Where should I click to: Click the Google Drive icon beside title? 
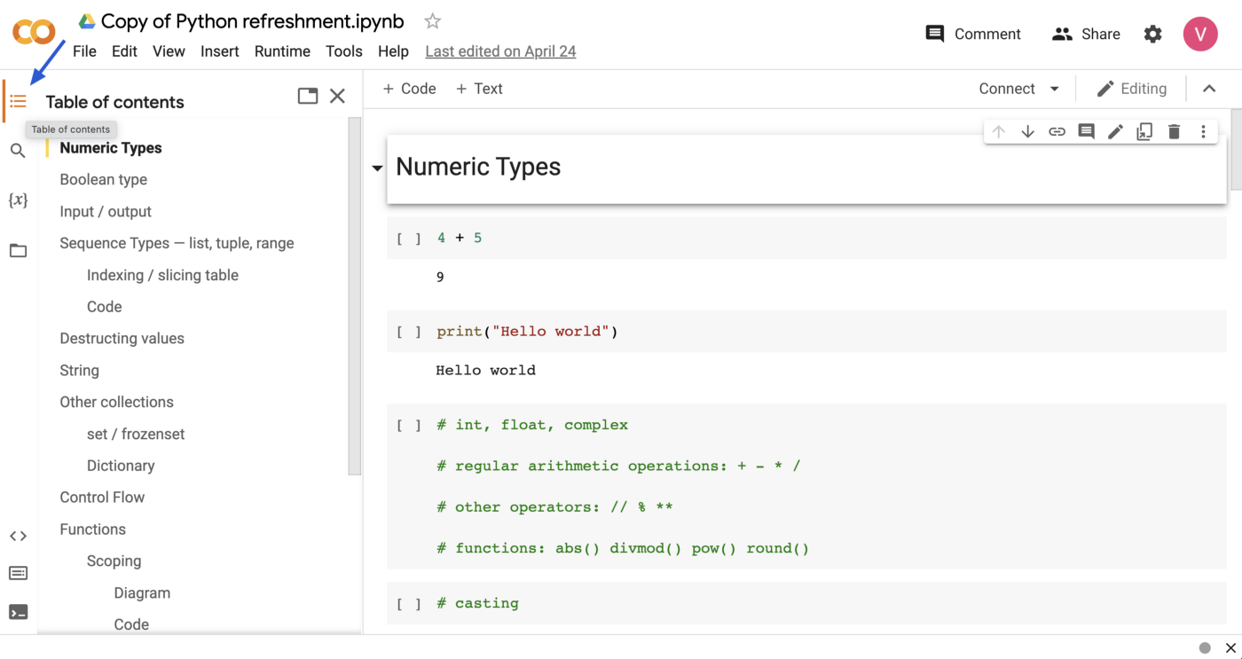coord(87,21)
